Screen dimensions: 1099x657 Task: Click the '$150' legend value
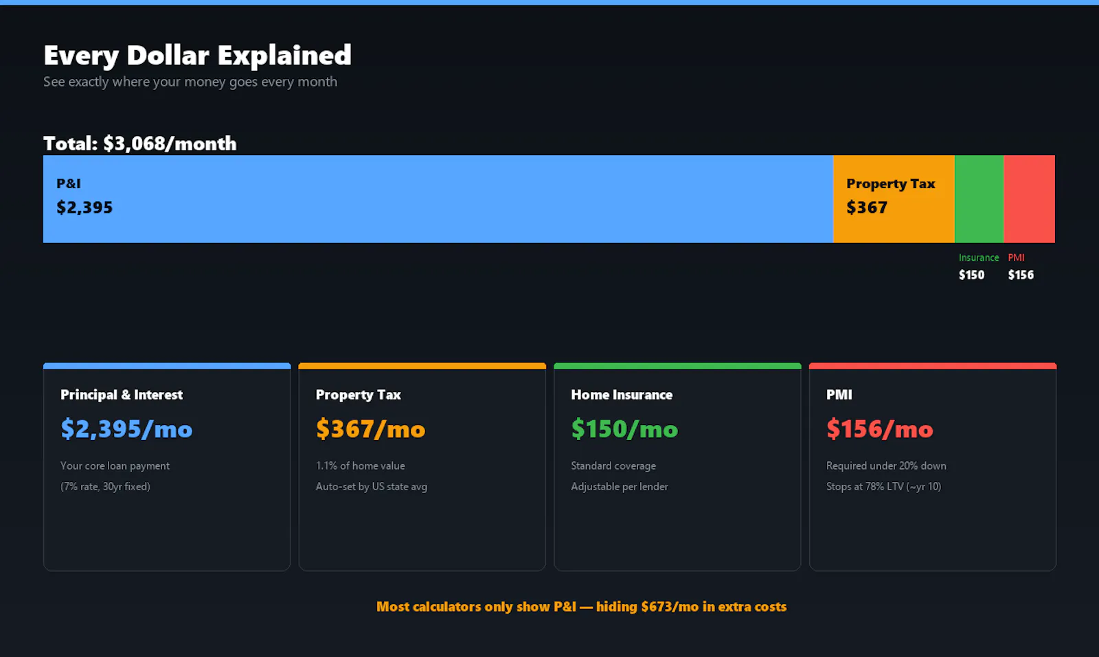coord(971,275)
